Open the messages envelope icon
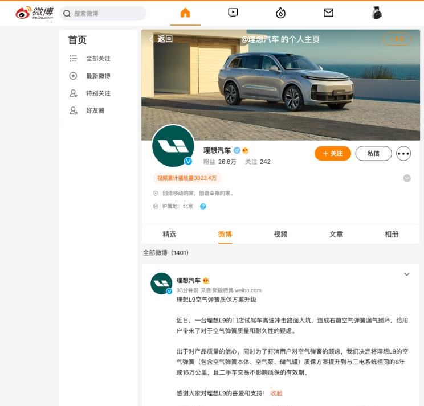The image size is (424, 406). (x=328, y=13)
